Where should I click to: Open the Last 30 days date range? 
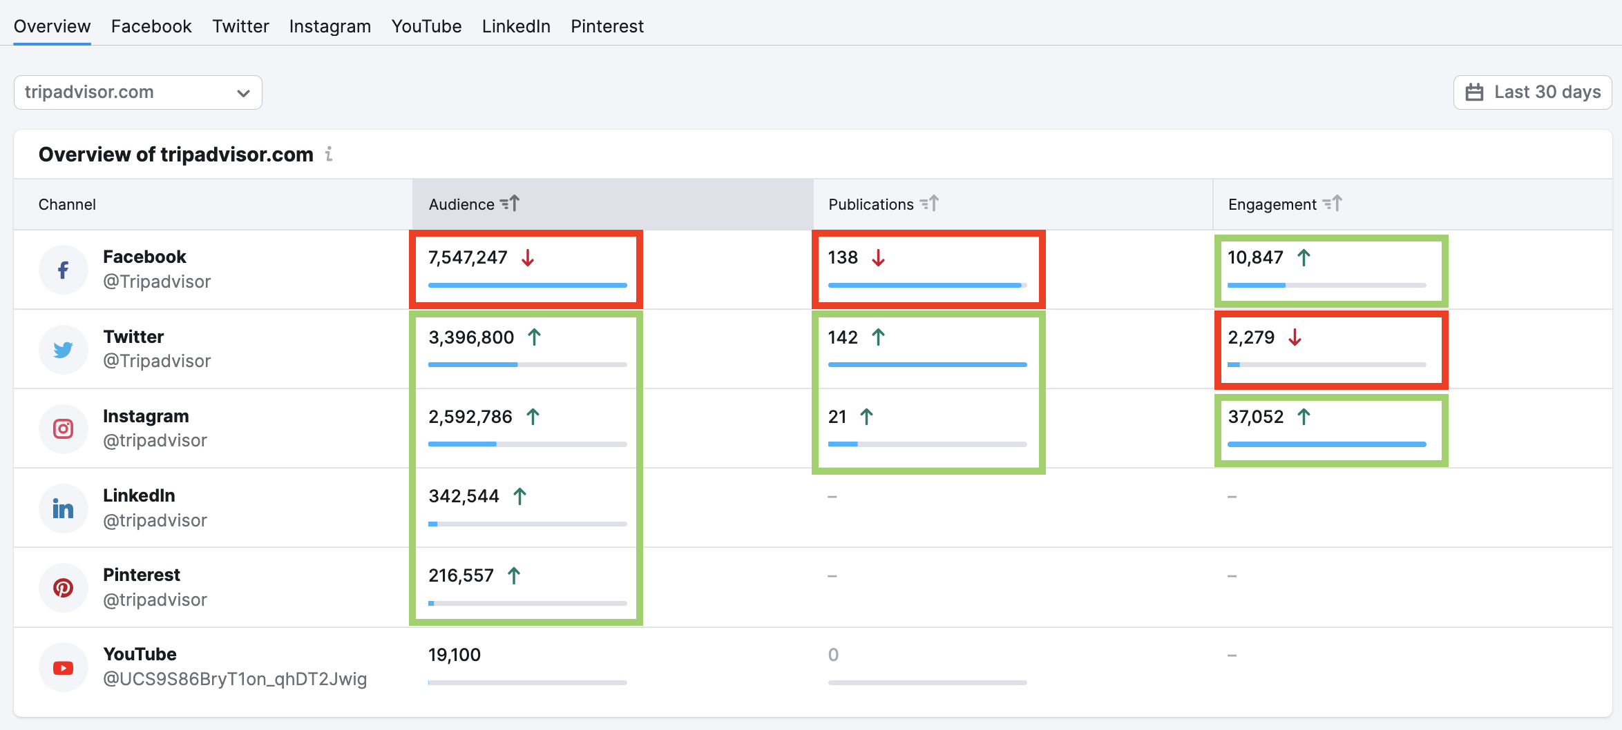(x=1532, y=92)
